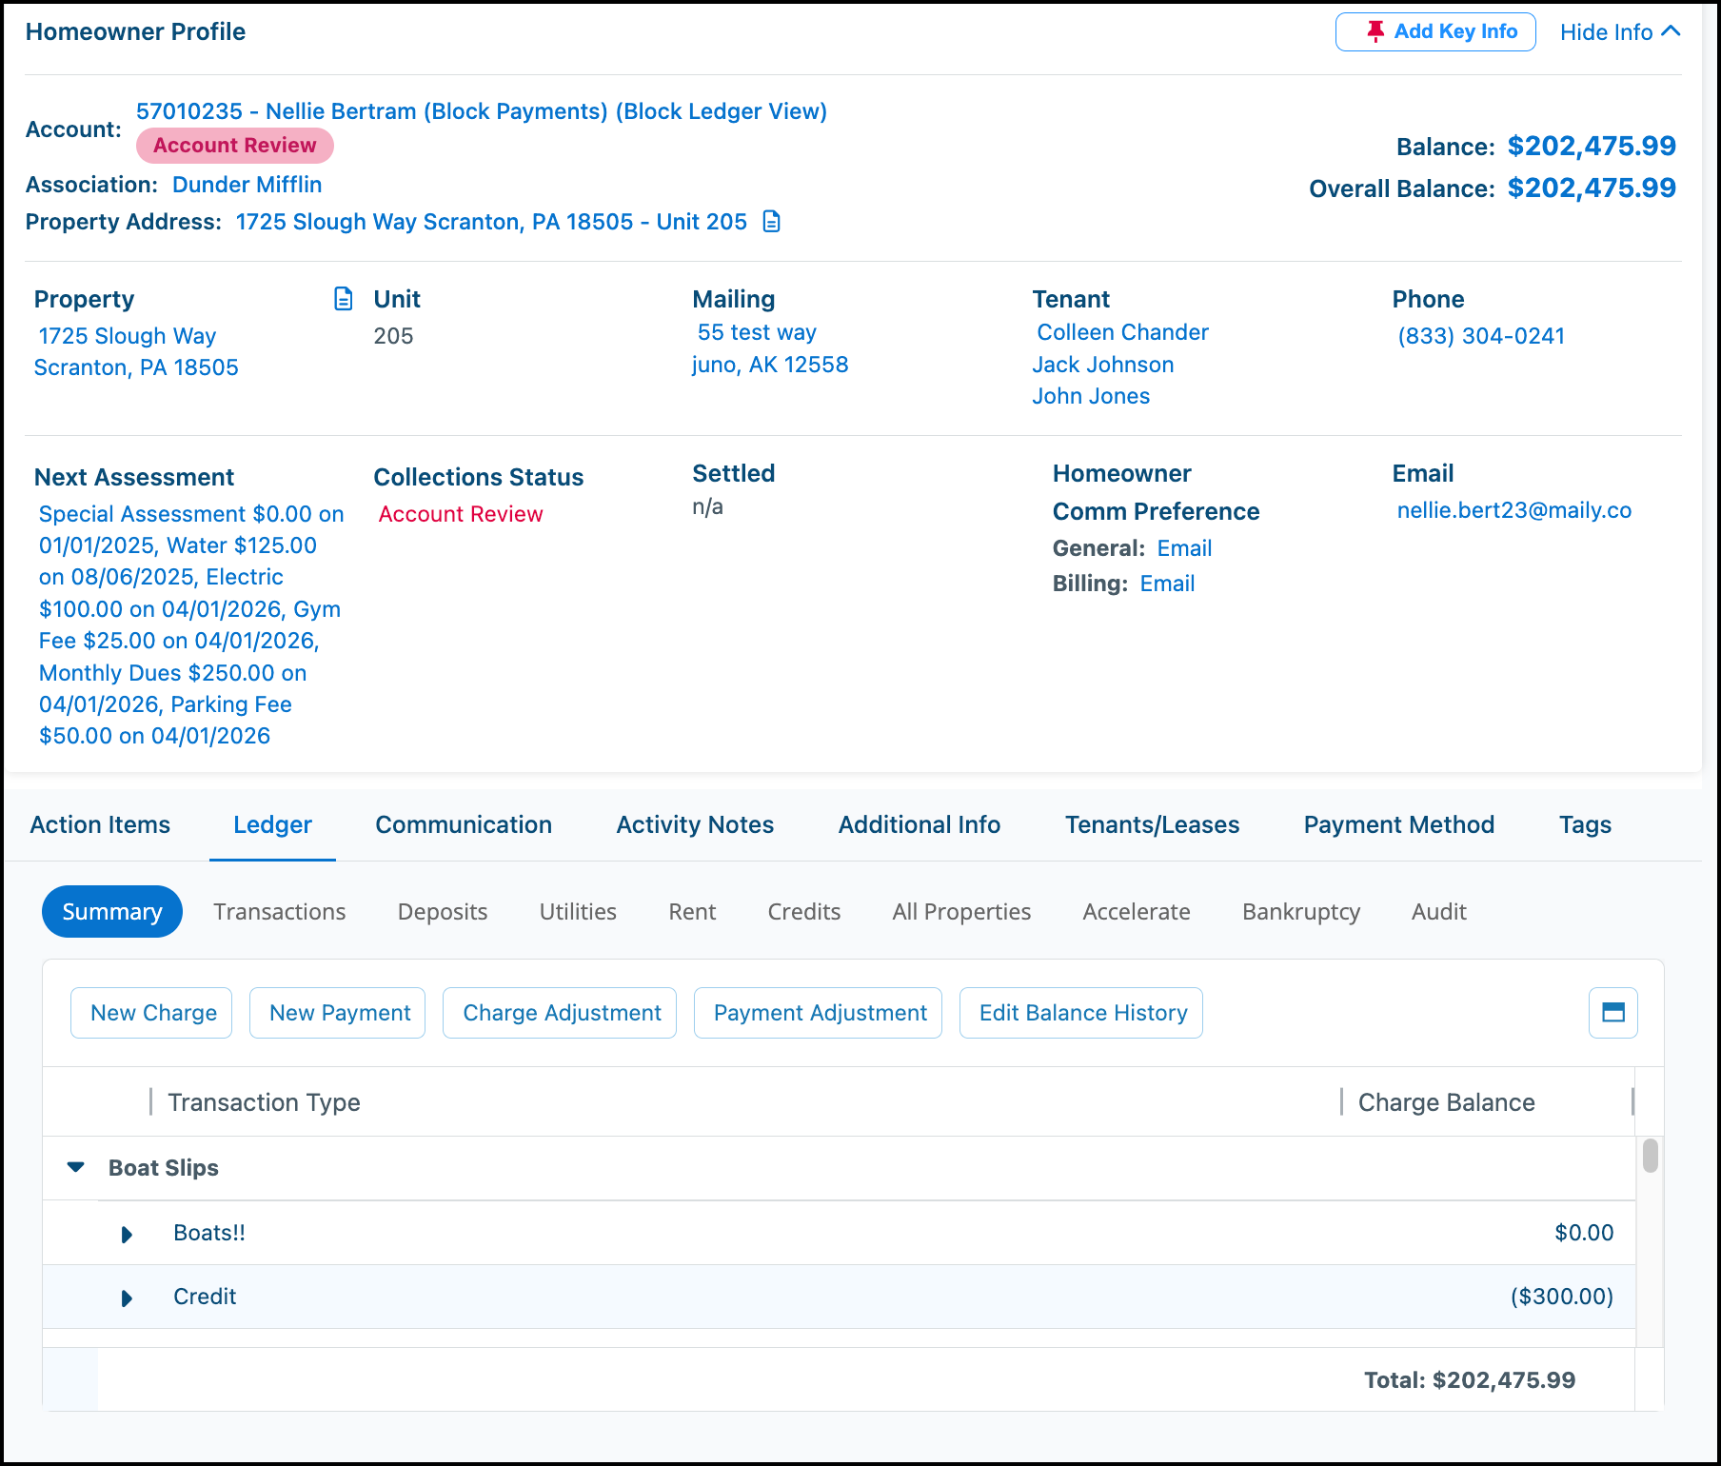The width and height of the screenshot is (1721, 1466).
Task: Show the All Properties sub-tab
Action: (x=961, y=912)
